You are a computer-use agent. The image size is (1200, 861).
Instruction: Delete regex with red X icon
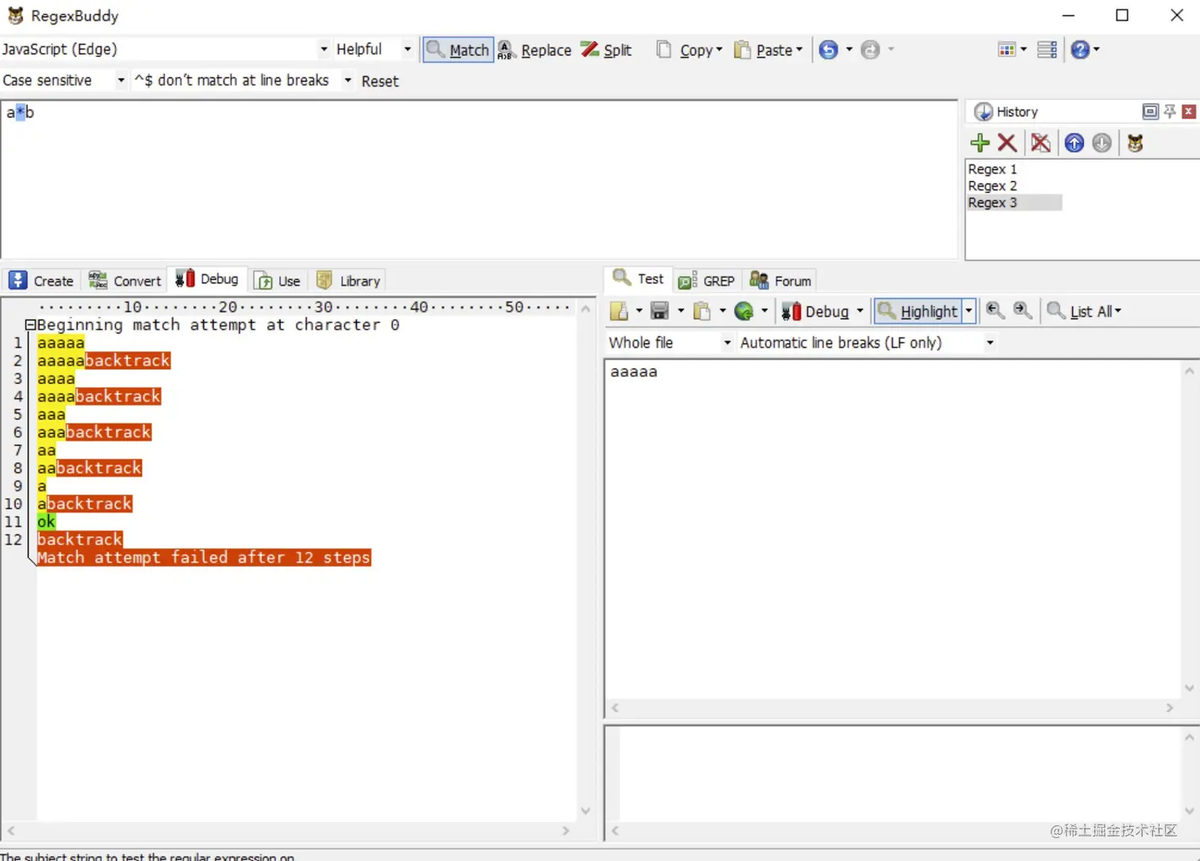[x=1007, y=143]
